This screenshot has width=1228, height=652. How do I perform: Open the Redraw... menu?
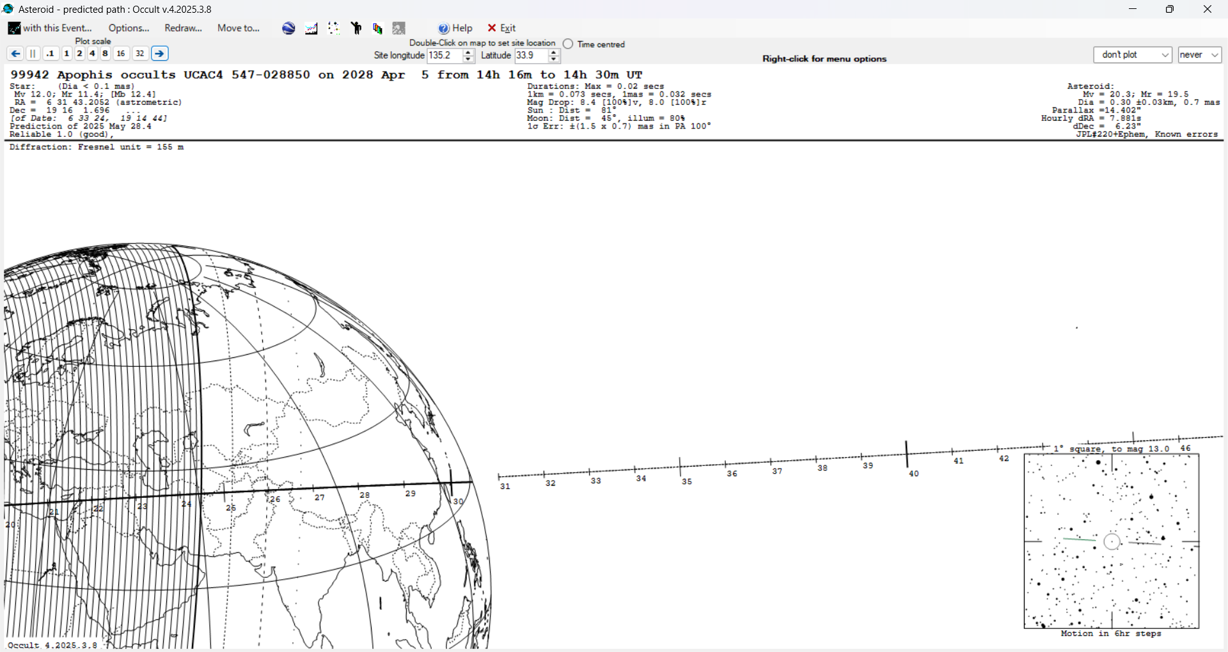click(x=183, y=28)
